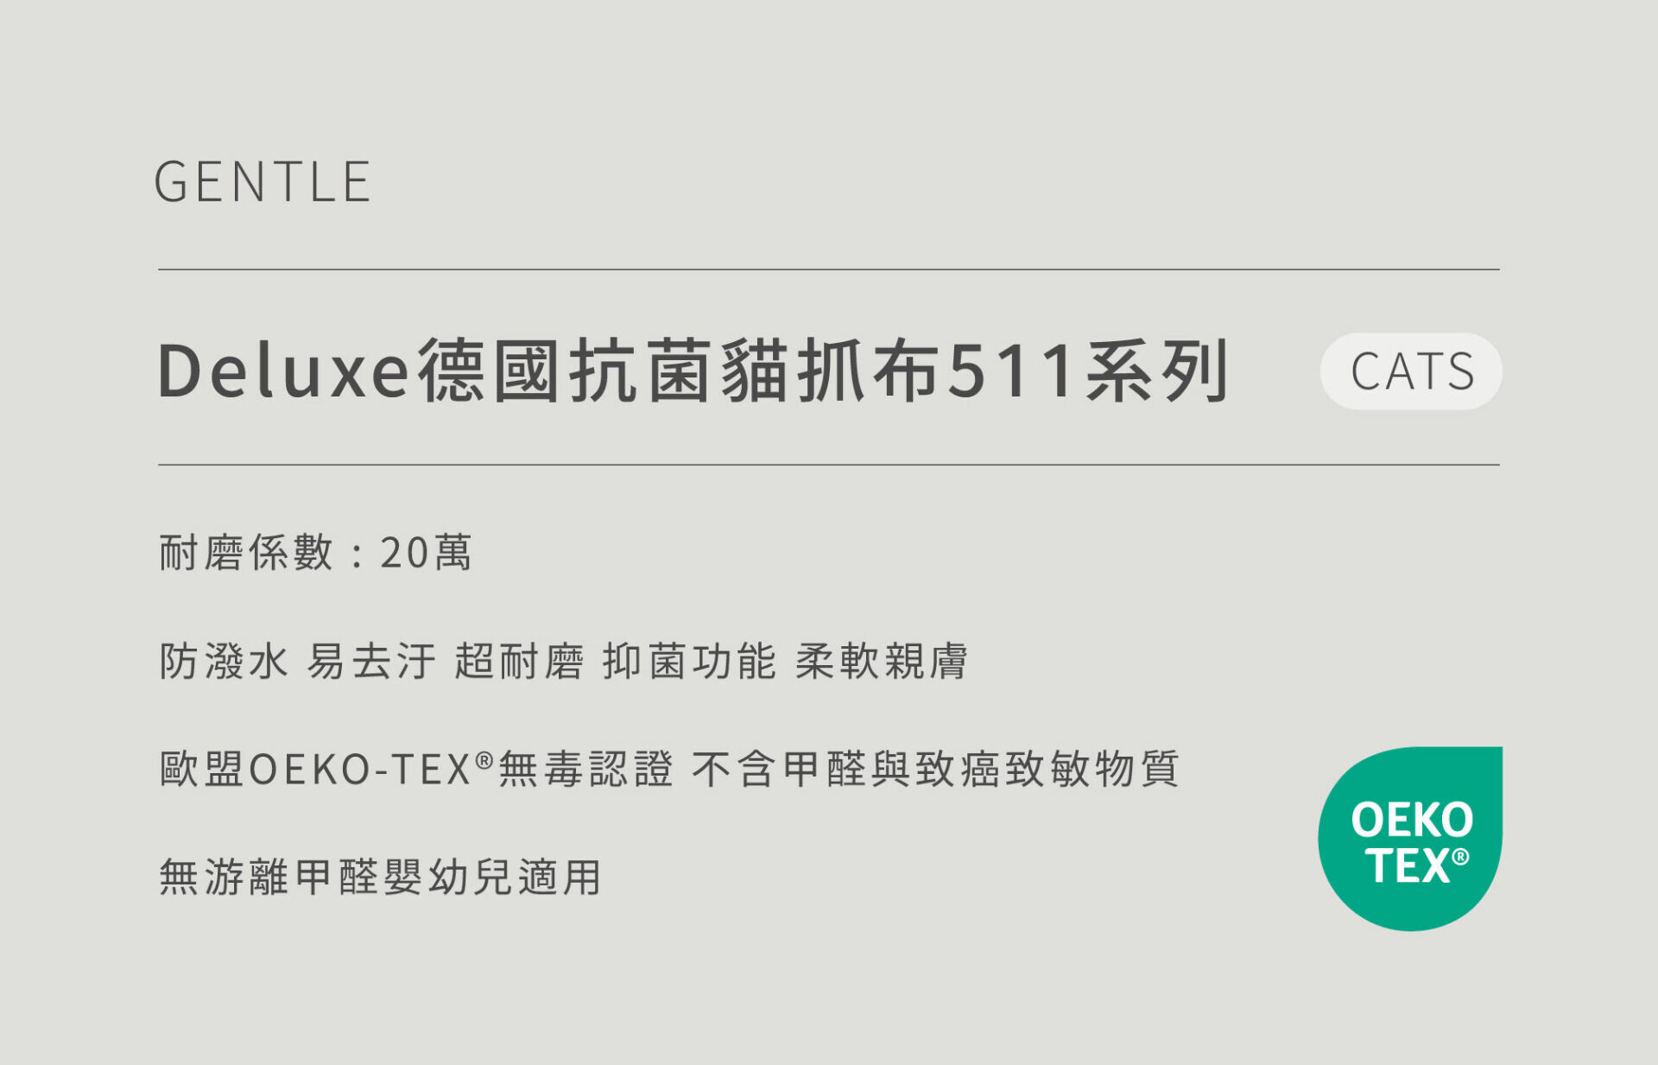The height and width of the screenshot is (1065, 1658).
Task: Select the CATS pill badge
Action: [1411, 371]
